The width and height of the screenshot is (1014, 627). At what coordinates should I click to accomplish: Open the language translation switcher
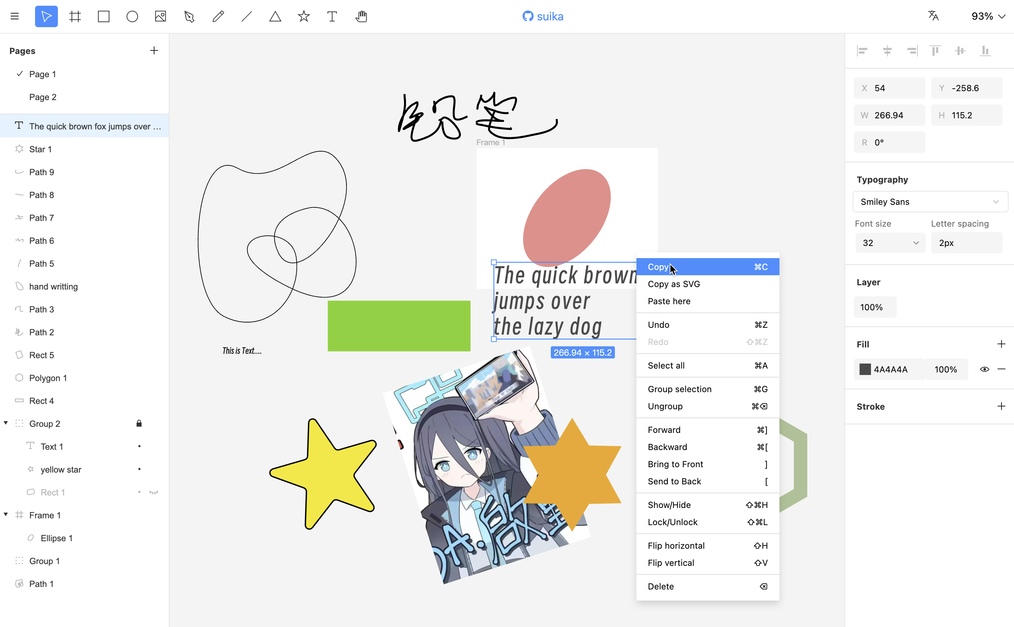933,16
